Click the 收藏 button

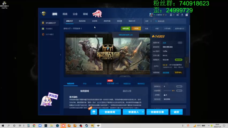(146, 29)
